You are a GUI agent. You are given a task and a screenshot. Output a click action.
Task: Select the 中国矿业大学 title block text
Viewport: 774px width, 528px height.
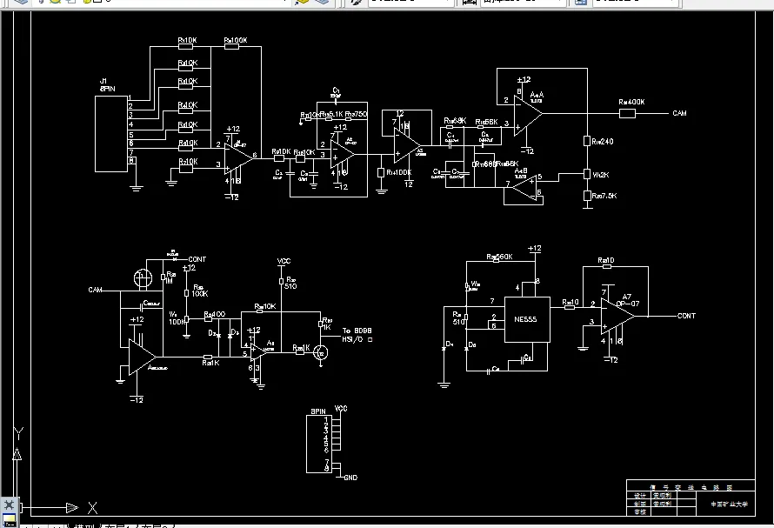(x=730, y=505)
